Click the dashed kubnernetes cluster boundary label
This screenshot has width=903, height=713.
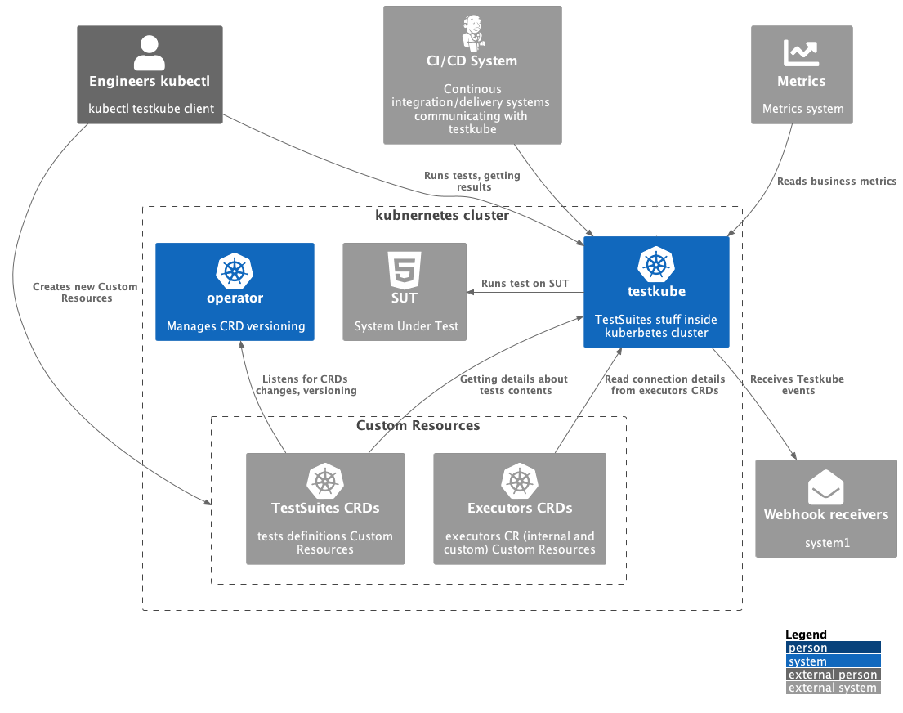tap(442, 214)
